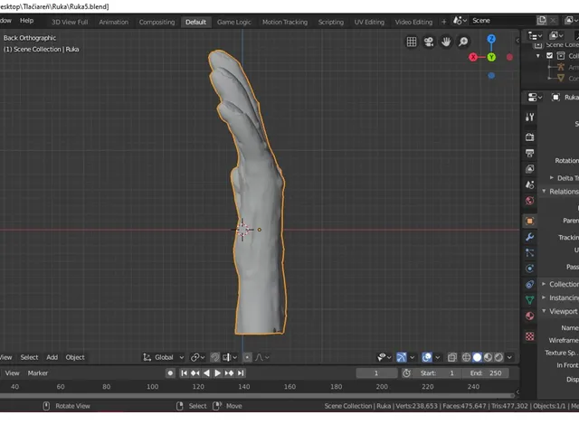
Task: Open the Object Data mesh tab
Action: click(x=529, y=300)
